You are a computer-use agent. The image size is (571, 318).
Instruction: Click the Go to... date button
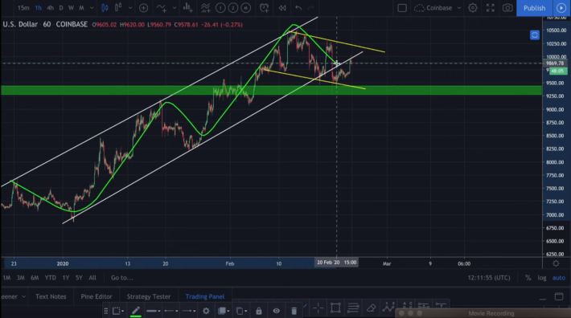coord(121,278)
